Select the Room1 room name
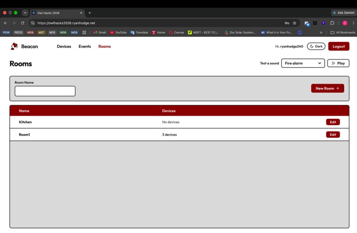 pyautogui.click(x=24, y=135)
